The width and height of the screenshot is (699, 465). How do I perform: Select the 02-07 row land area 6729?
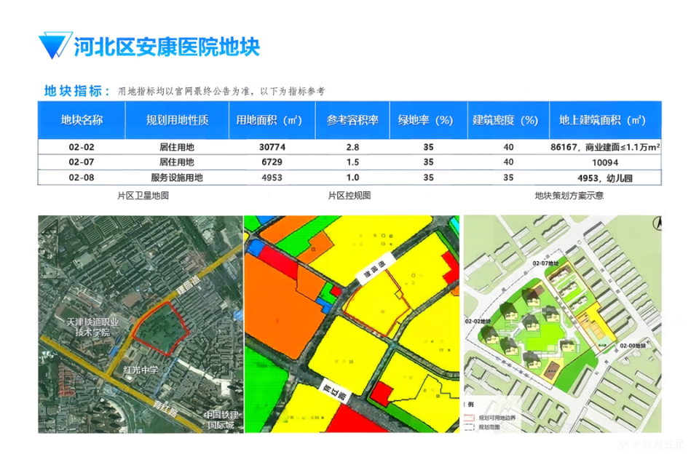[x=272, y=162]
